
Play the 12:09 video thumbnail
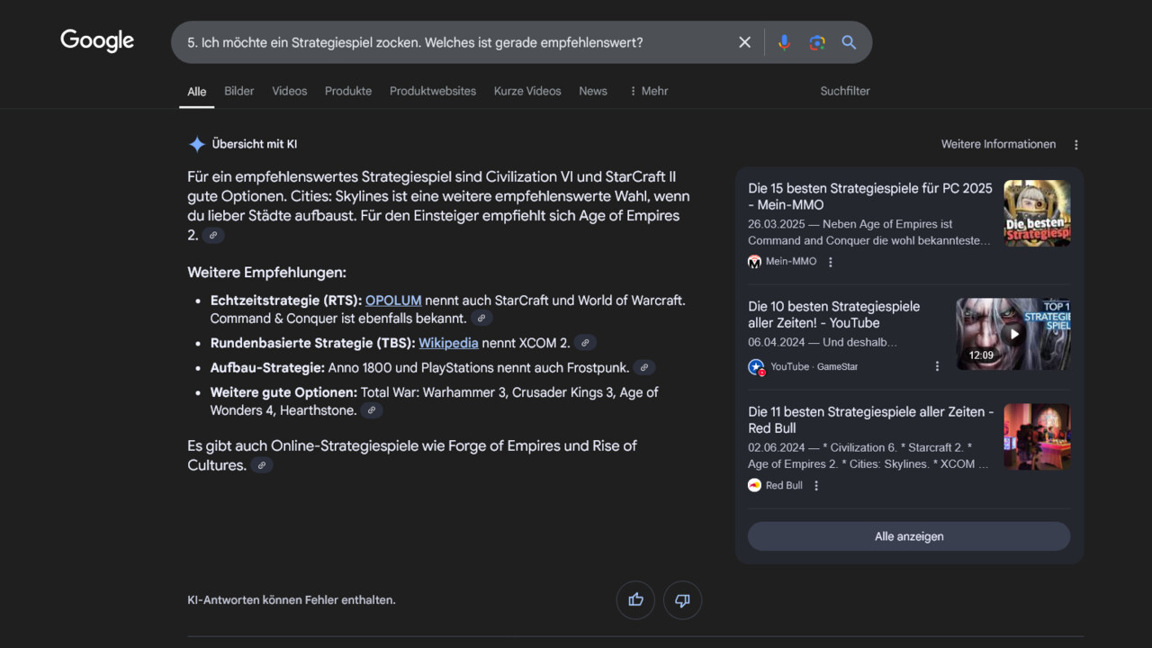pyautogui.click(x=1013, y=334)
